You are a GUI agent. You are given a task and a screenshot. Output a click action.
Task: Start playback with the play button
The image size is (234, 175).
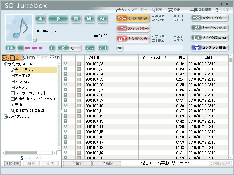point(58,19)
